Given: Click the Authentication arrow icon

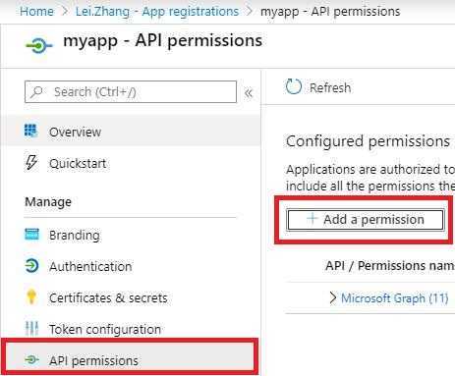Looking at the screenshot, I should 31,266.
